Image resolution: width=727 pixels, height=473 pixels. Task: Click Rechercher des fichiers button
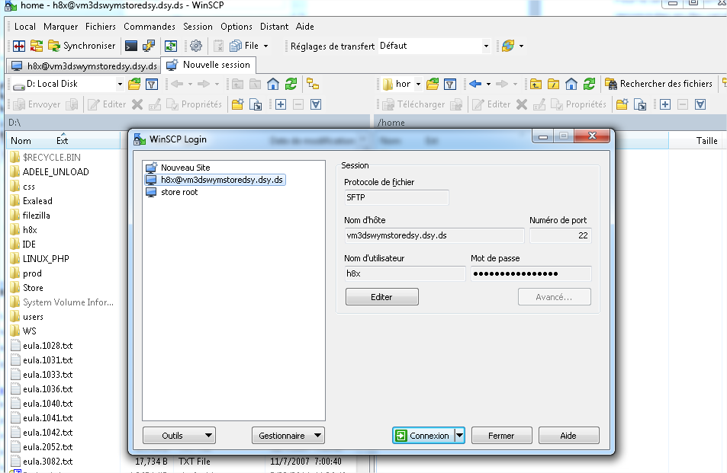click(x=659, y=84)
